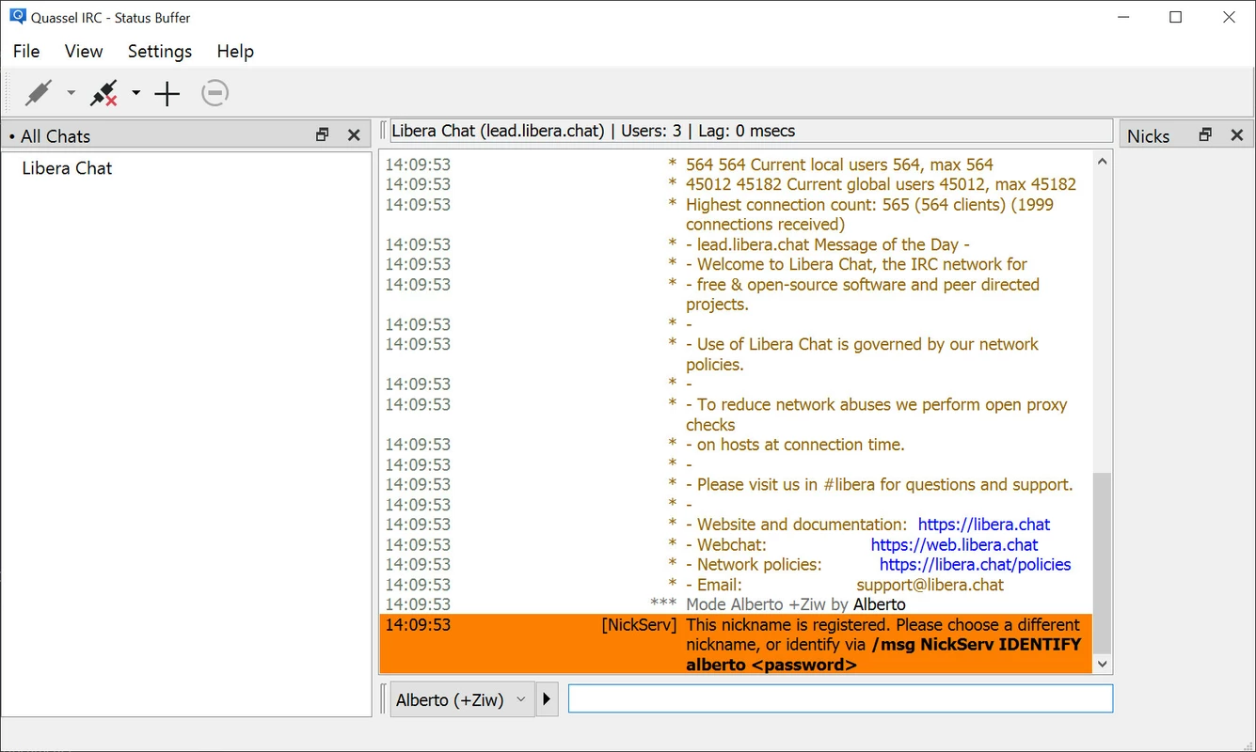Click the [NickServ] sender label
Screen dimensions: 1256x752
[639, 625]
